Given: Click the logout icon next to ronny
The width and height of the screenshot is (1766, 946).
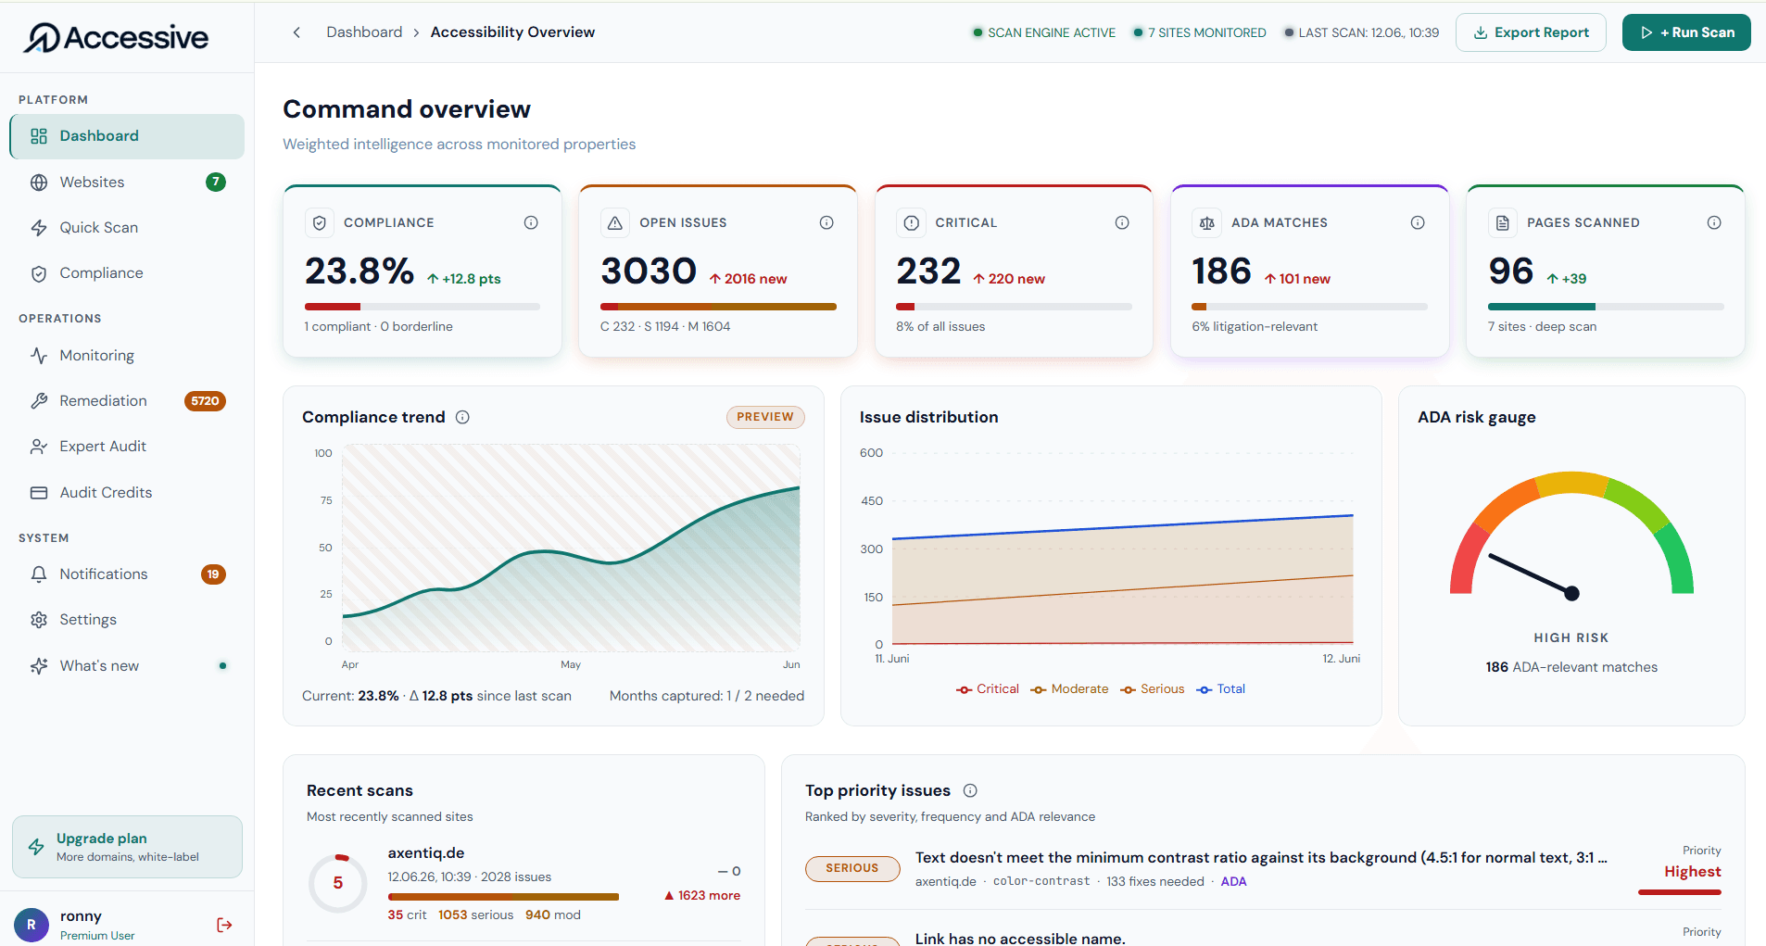Looking at the screenshot, I should pyautogui.click(x=224, y=925).
